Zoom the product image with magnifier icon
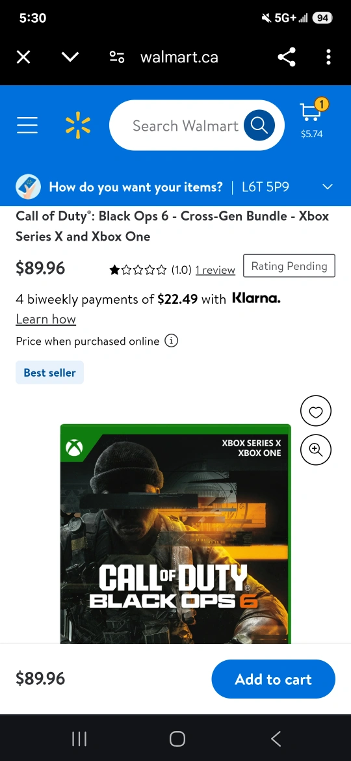 coord(316,450)
